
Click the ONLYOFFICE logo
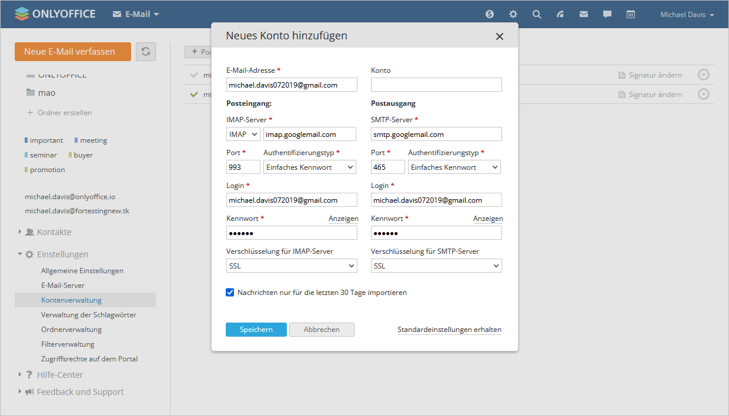pyautogui.click(x=55, y=14)
